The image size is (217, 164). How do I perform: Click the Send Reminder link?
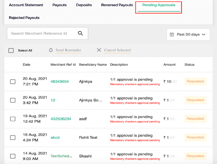tap(68, 50)
